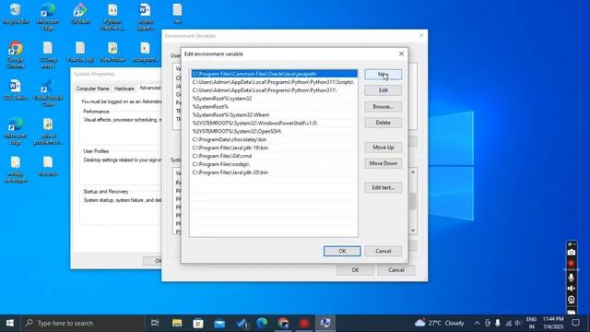590x332 pixels.
Task: Click OK in the Environment Variables window
Action: pyautogui.click(x=355, y=270)
